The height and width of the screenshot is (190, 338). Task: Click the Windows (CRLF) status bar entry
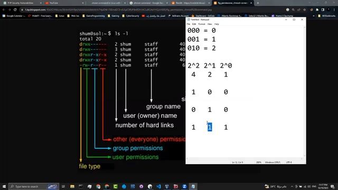tap(273, 162)
